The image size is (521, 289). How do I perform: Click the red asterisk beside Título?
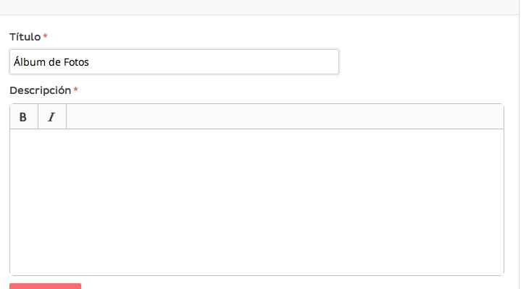46,37
